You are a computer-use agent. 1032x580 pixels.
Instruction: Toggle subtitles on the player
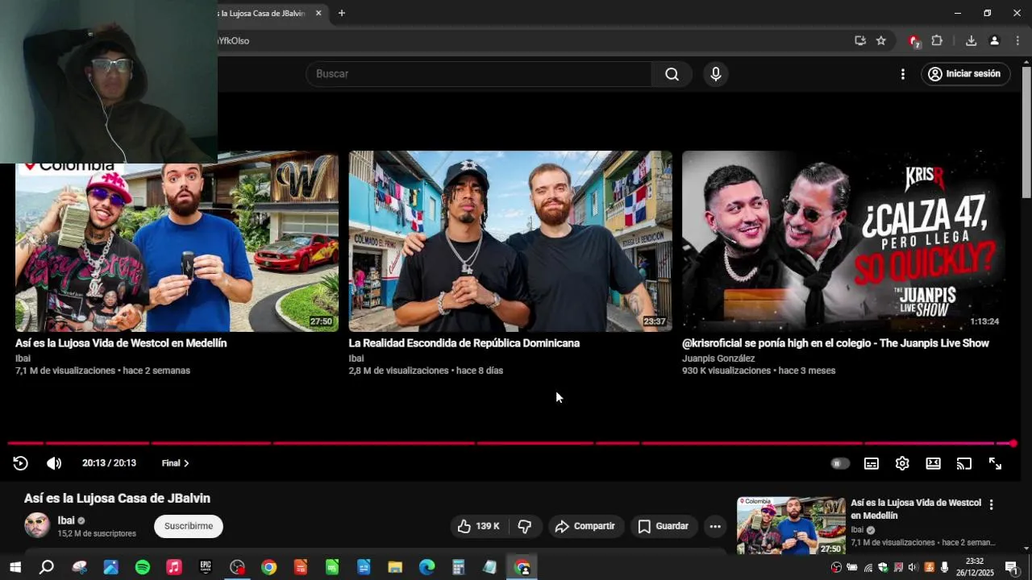(872, 463)
